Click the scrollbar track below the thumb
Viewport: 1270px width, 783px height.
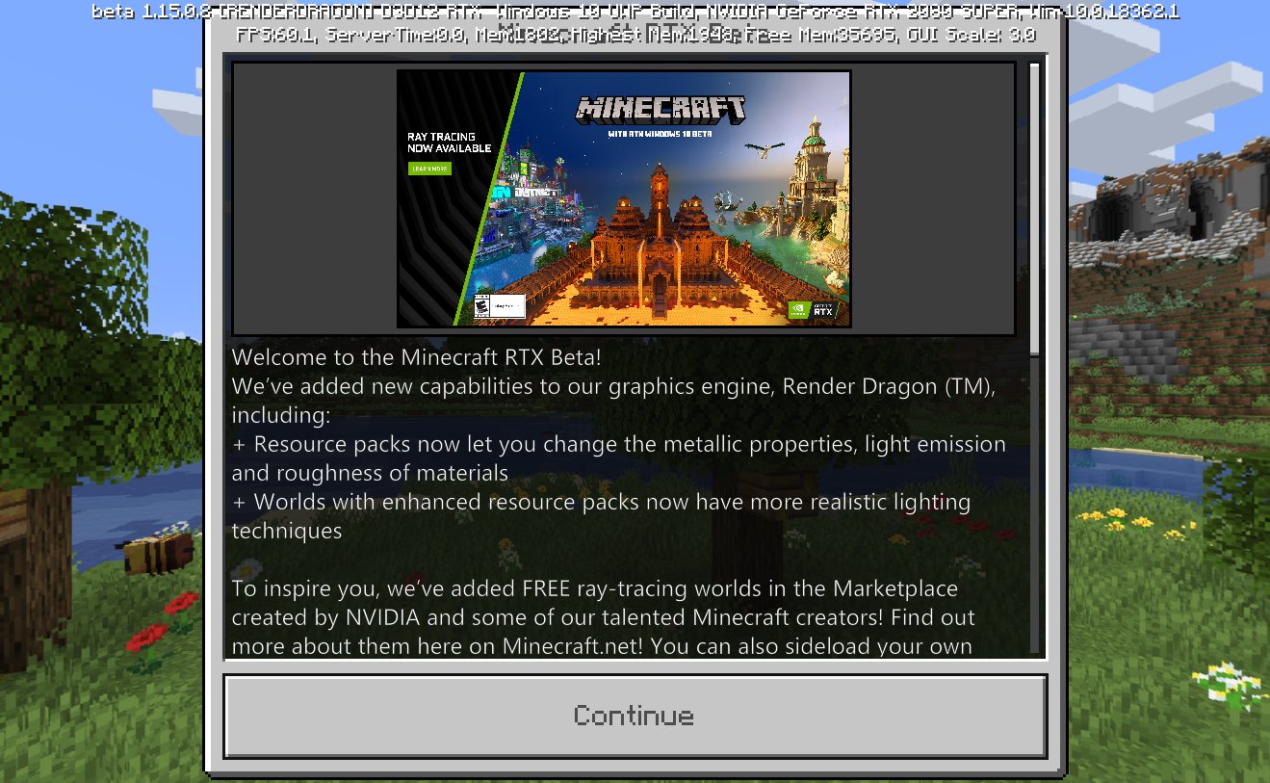point(1035,504)
